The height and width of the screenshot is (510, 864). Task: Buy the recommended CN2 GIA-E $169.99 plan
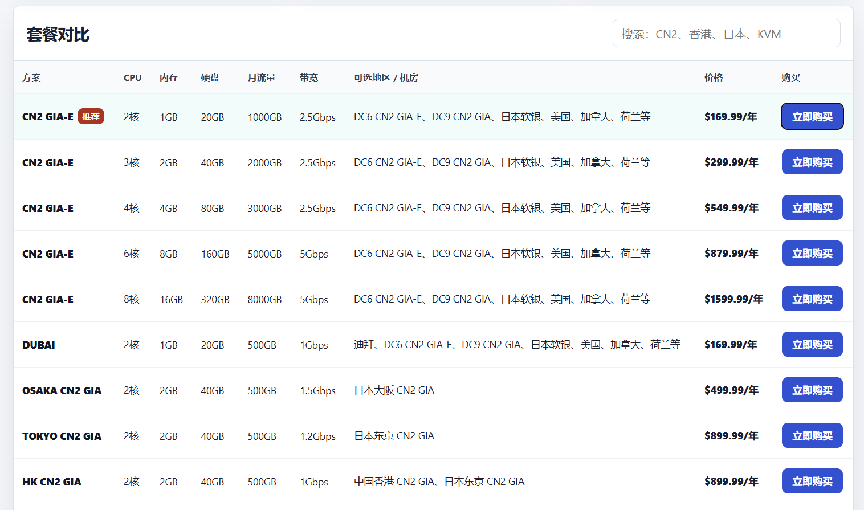point(812,116)
